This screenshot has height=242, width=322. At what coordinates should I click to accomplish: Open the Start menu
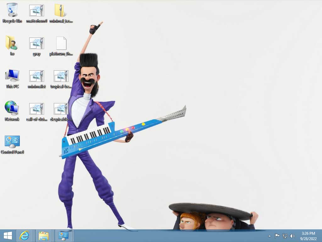pos(7,235)
